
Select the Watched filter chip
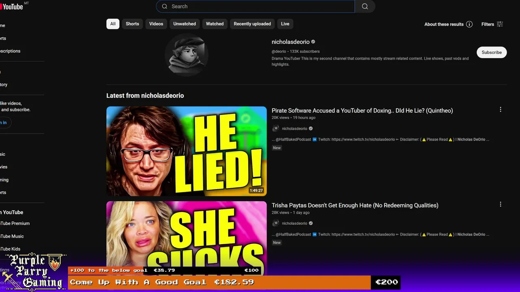pos(214,24)
